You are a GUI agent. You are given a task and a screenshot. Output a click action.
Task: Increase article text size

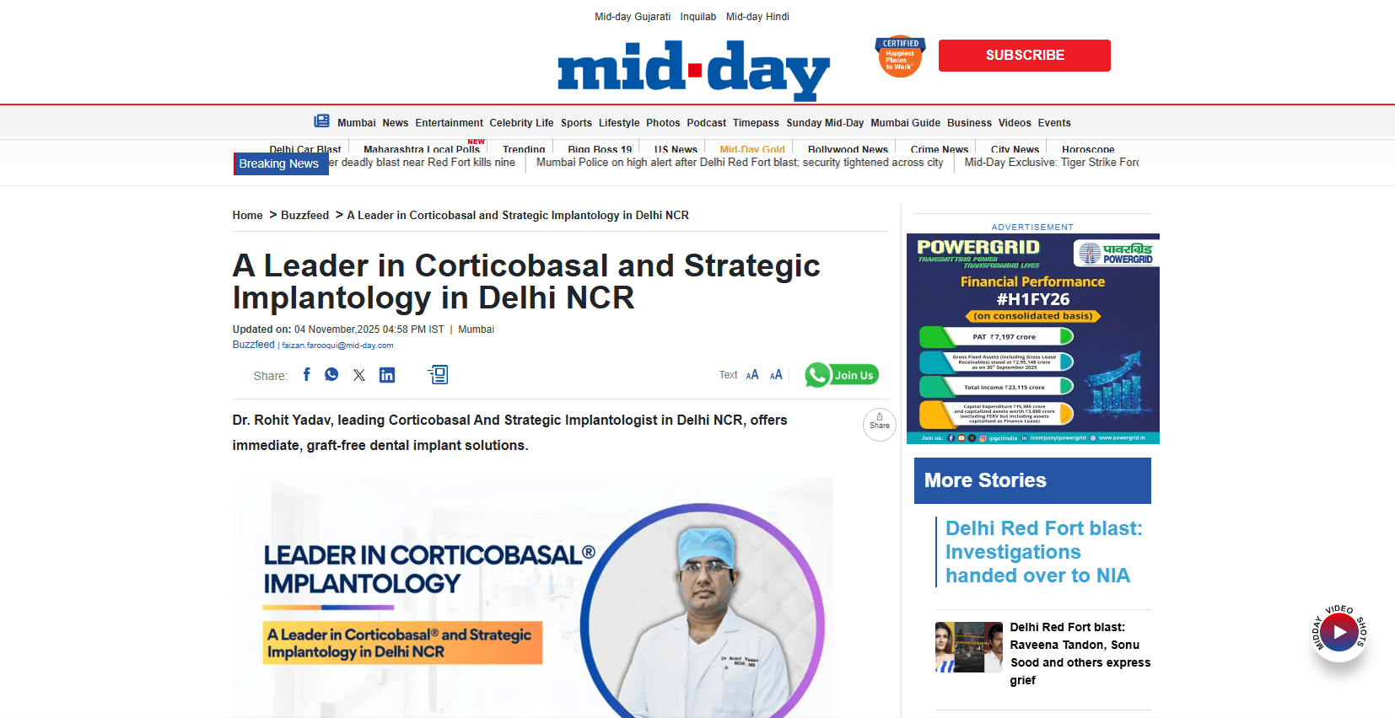click(x=776, y=375)
